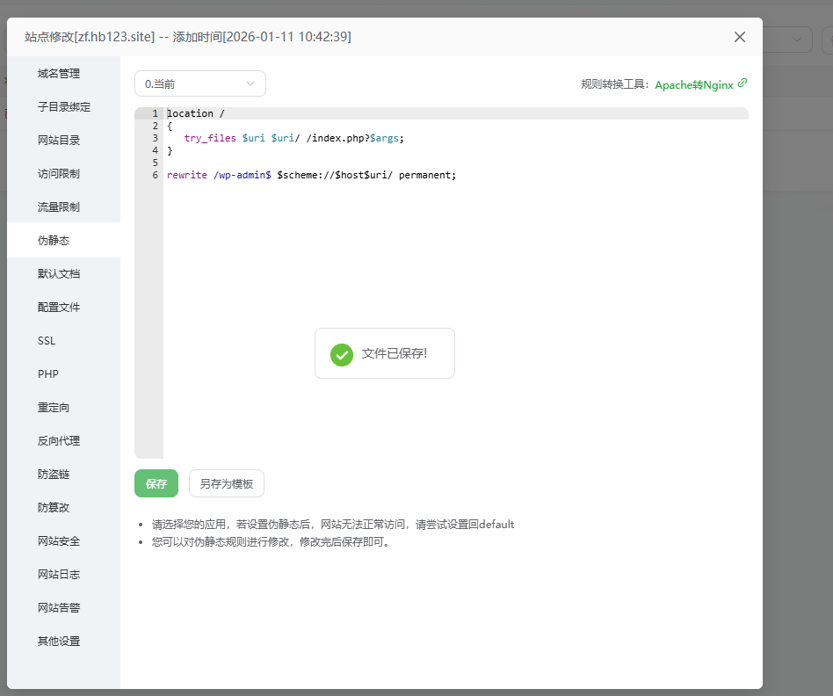Click inside the rewrite rule code editor
This screenshot has height=696, width=833.
pos(455,264)
